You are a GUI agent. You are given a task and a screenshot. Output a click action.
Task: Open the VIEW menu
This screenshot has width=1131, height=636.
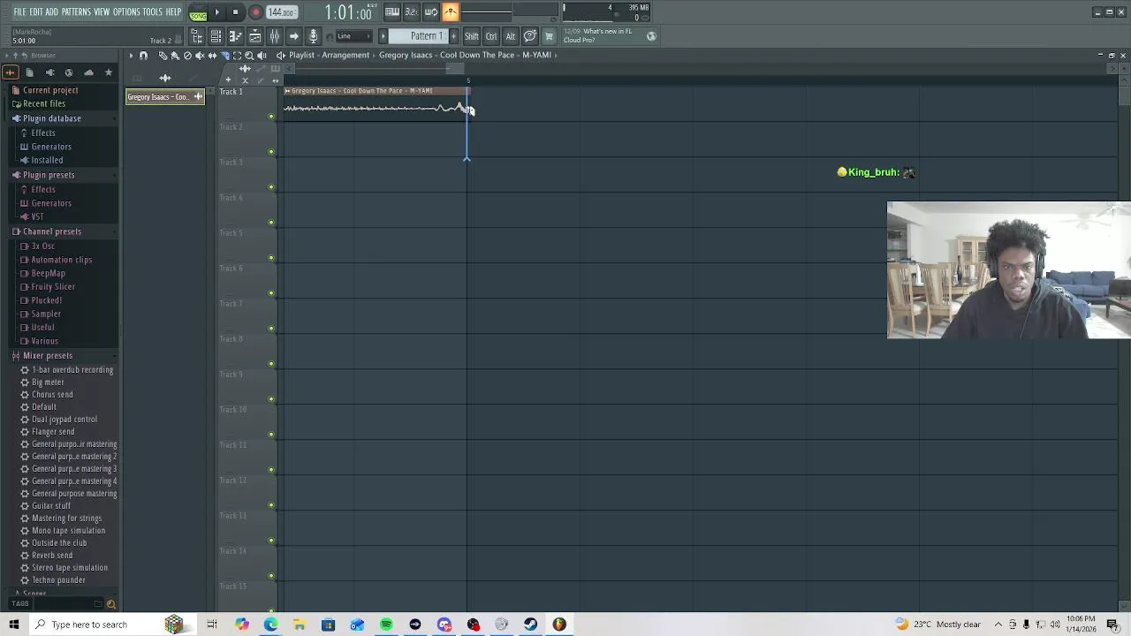[x=102, y=11]
